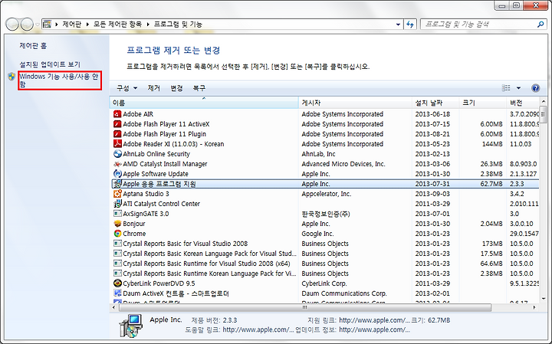This screenshot has height=344, width=552.
Task: Click the Daum ActiveX 컨트롤 icon
Action: (117, 293)
